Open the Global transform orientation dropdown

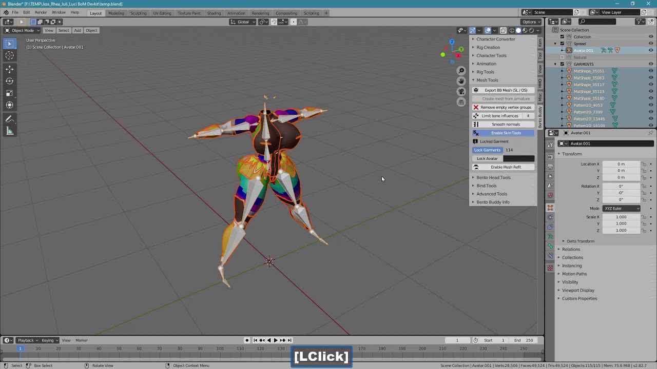point(243,22)
